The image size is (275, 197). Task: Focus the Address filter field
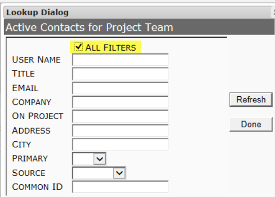pos(120,130)
